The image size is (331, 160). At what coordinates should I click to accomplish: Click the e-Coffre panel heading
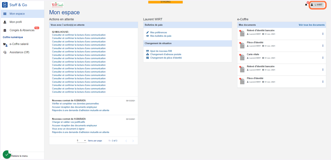coord(243,19)
